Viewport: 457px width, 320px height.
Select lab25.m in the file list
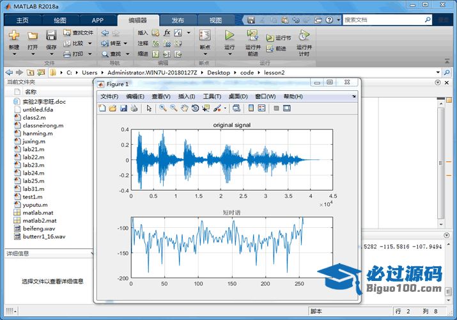coord(33,181)
